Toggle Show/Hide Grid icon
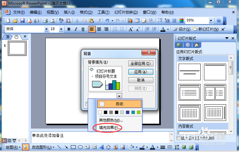The width and height of the screenshot is (239, 152). [174, 21]
